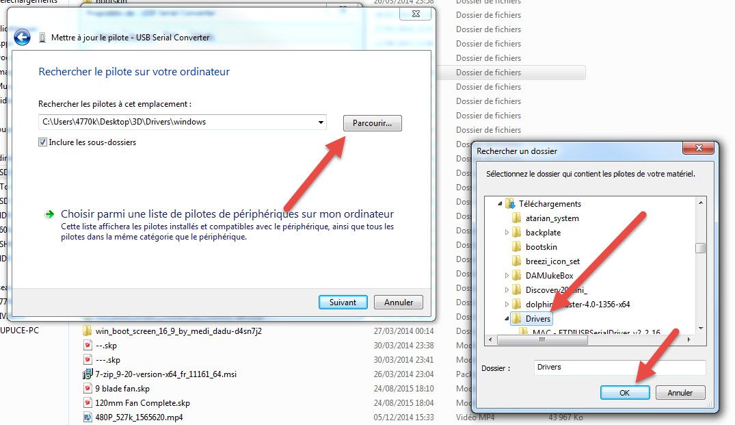Image resolution: width=735 pixels, height=425 pixels.
Task: Click the date 24/08/2015 18:10
Action: pyautogui.click(x=403, y=389)
